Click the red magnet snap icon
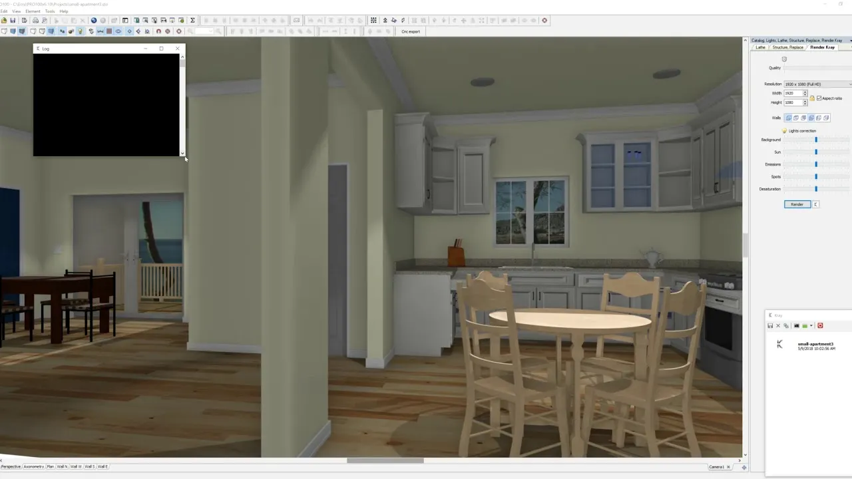Viewport: 852px width, 479px height. pyautogui.click(x=158, y=31)
